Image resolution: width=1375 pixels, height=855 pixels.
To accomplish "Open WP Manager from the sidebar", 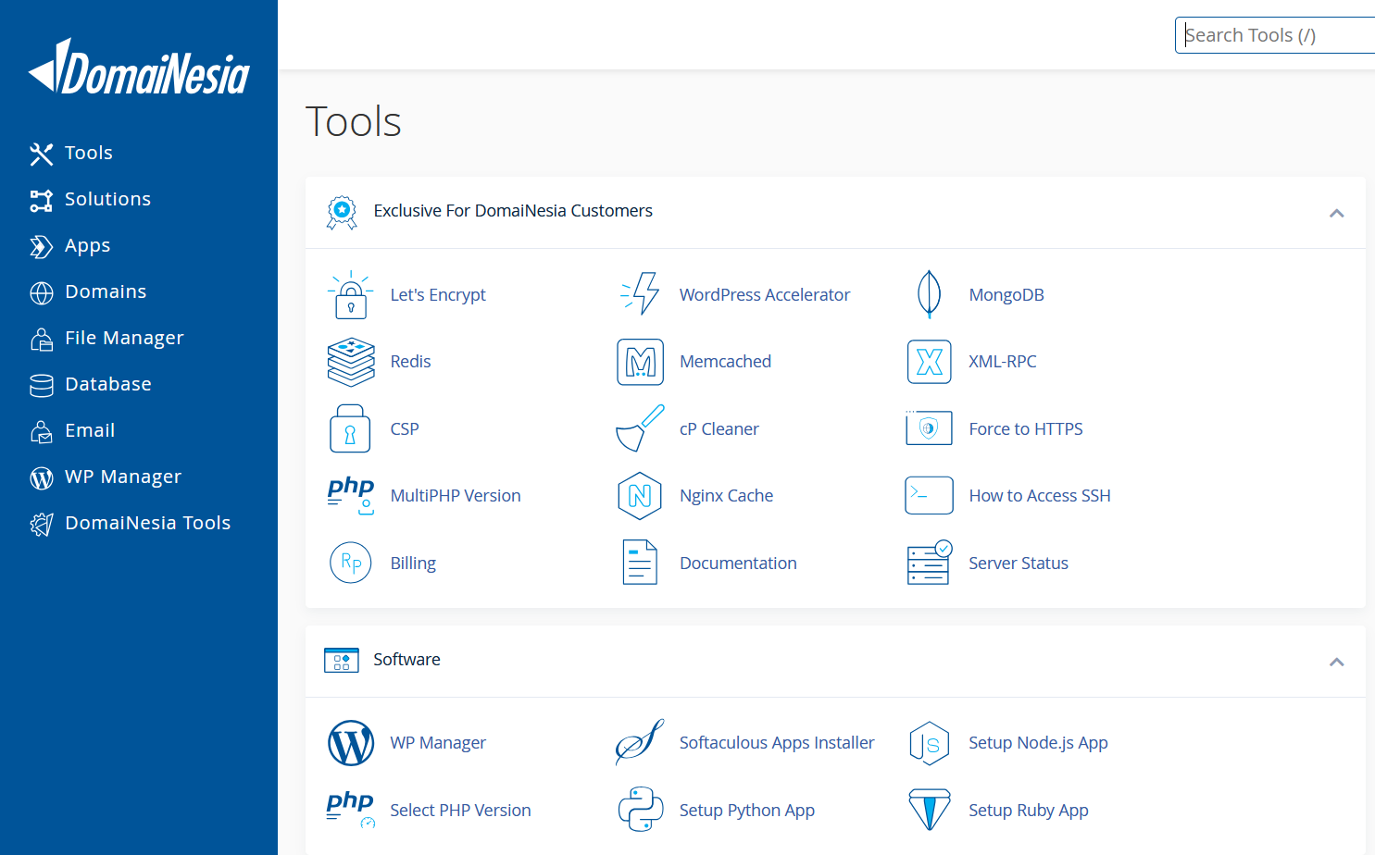I will (x=123, y=477).
